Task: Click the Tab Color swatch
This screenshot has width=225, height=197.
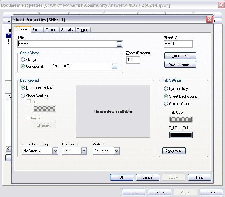Action: pyautogui.click(x=181, y=119)
